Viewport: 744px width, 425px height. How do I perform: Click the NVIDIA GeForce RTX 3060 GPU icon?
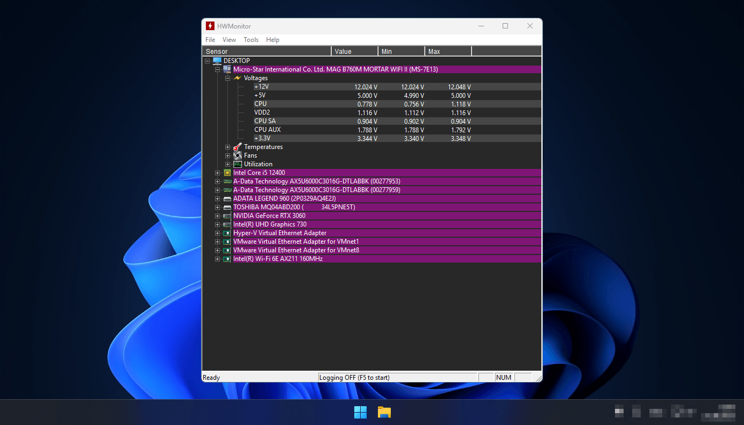pos(227,216)
